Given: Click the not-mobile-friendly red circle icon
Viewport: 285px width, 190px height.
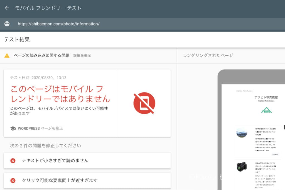Looking at the screenshot, I should (x=144, y=103).
